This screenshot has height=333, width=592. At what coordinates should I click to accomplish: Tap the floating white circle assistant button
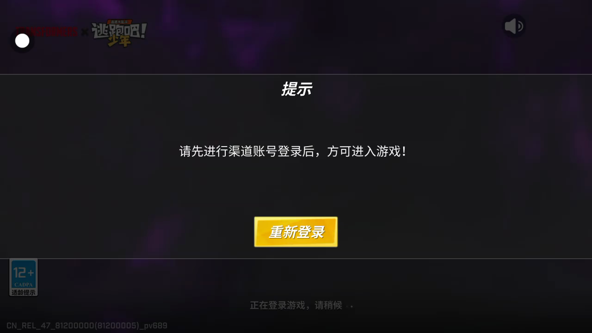(22, 41)
